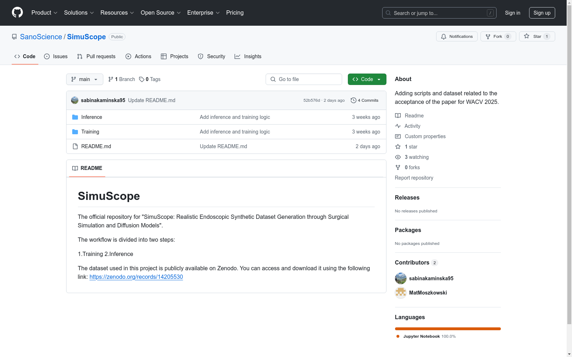Click sabinakaminska95 avatar in Contributors
The width and height of the screenshot is (572, 357).
click(401, 278)
